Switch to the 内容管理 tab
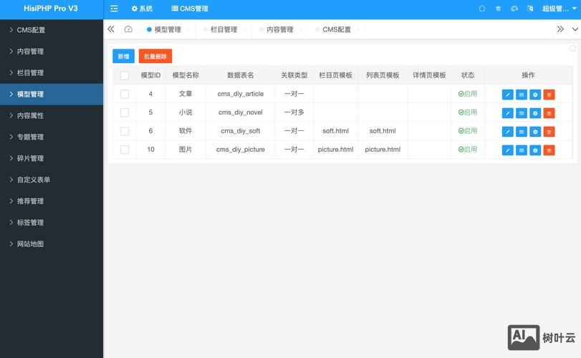 280,29
